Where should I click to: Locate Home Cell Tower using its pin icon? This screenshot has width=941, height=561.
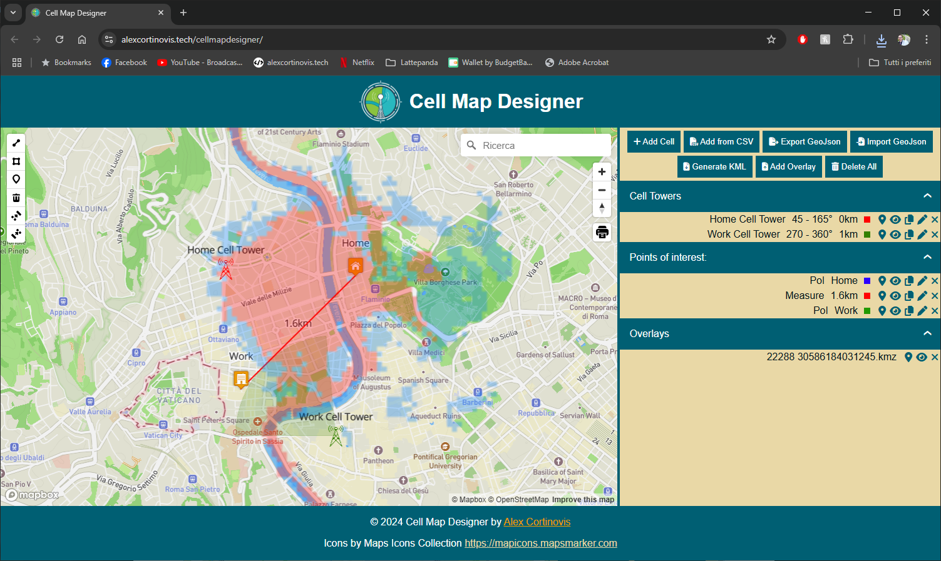[x=882, y=220]
